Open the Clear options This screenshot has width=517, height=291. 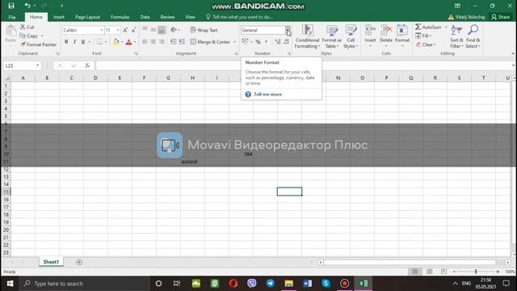pyautogui.click(x=426, y=44)
